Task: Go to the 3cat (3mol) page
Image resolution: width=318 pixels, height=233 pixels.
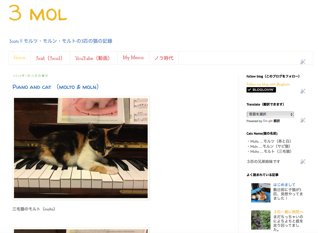Action: pos(49,58)
